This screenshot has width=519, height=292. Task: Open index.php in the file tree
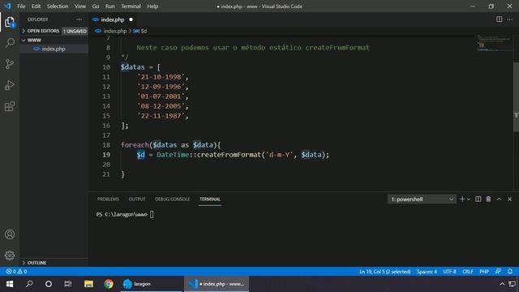(x=54, y=49)
